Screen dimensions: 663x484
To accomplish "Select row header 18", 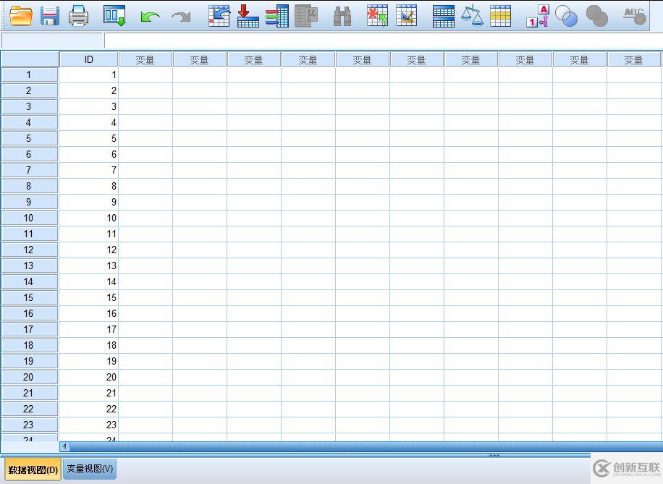I will click(x=30, y=345).
